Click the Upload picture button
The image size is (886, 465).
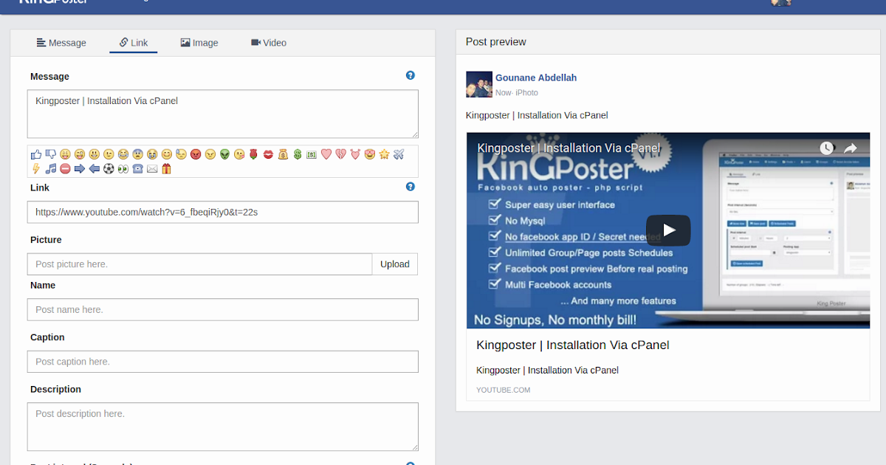pos(395,264)
